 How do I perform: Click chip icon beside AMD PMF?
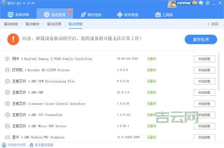tap(7, 92)
